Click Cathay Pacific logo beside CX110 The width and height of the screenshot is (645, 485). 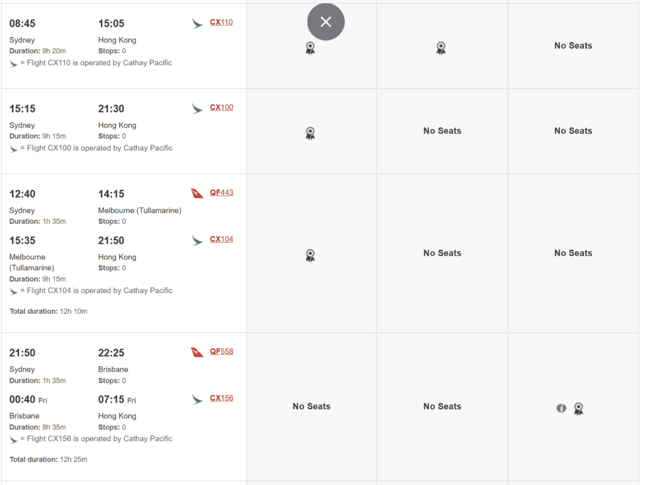[197, 23]
